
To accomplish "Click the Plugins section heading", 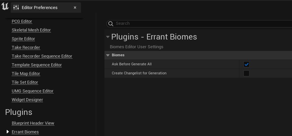I will coord(19,112).
